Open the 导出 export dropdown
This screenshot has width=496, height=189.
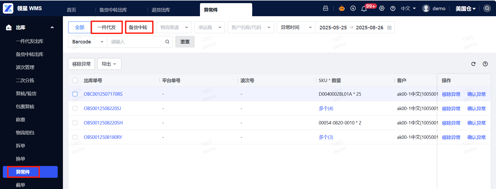tap(109, 64)
